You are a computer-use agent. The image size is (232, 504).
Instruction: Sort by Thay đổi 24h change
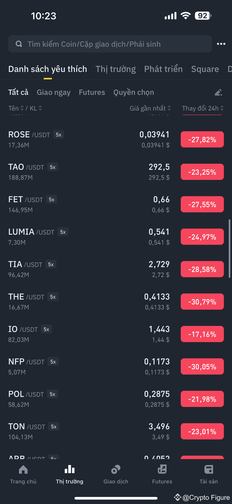[x=203, y=108]
